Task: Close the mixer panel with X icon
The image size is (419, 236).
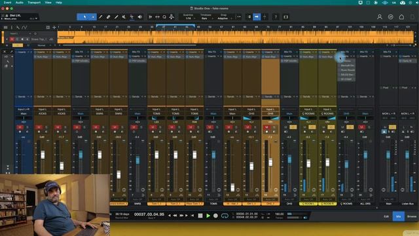Action: click(5, 52)
